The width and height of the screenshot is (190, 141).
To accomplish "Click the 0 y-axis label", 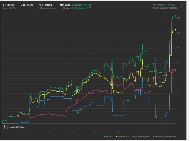I will click(178, 124).
